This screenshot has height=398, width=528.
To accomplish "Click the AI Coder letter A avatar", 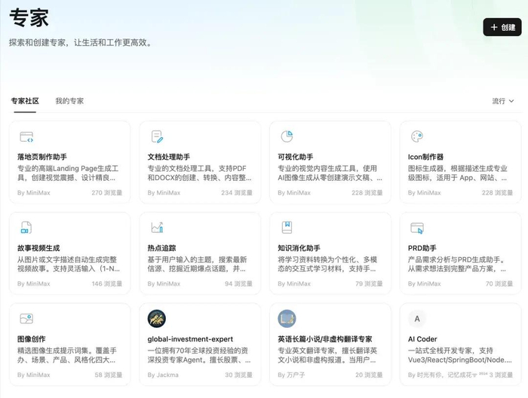I will (x=417, y=319).
